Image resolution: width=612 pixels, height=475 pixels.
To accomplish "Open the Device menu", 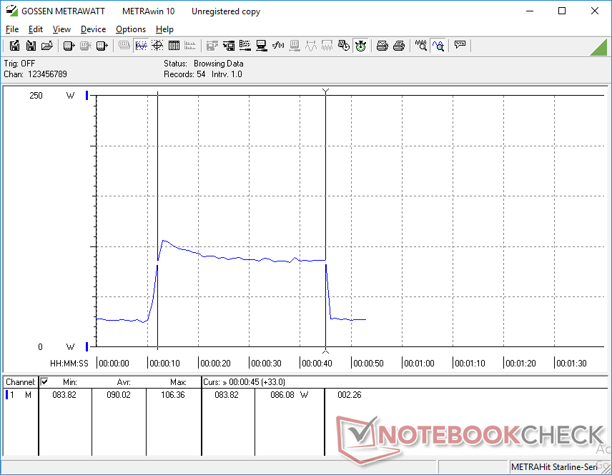I will click(x=93, y=29).
